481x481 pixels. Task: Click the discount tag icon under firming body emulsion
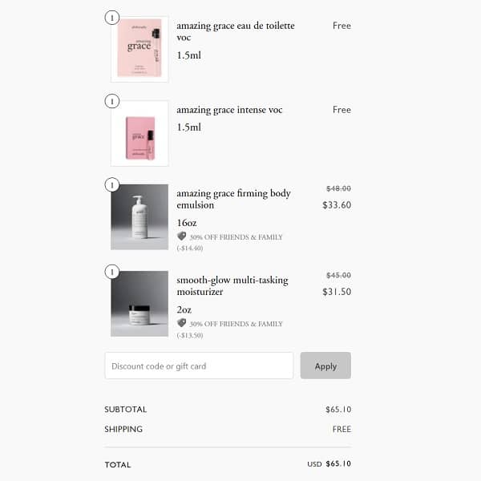(182, 236)
